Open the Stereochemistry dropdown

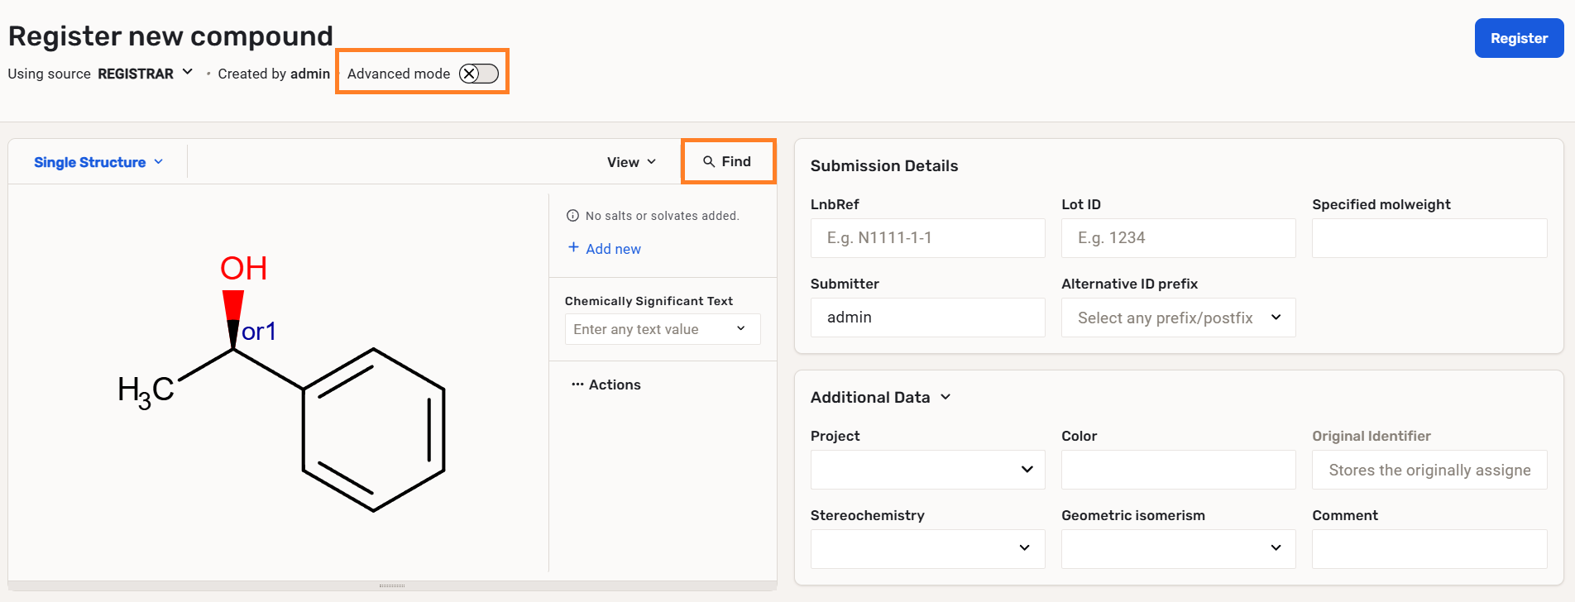927,548
